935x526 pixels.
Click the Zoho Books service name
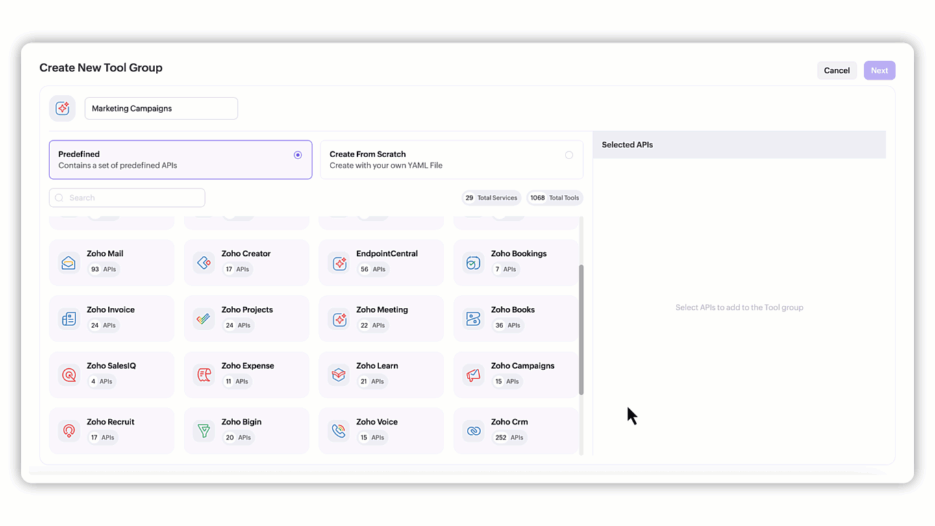tap(513, 310)
